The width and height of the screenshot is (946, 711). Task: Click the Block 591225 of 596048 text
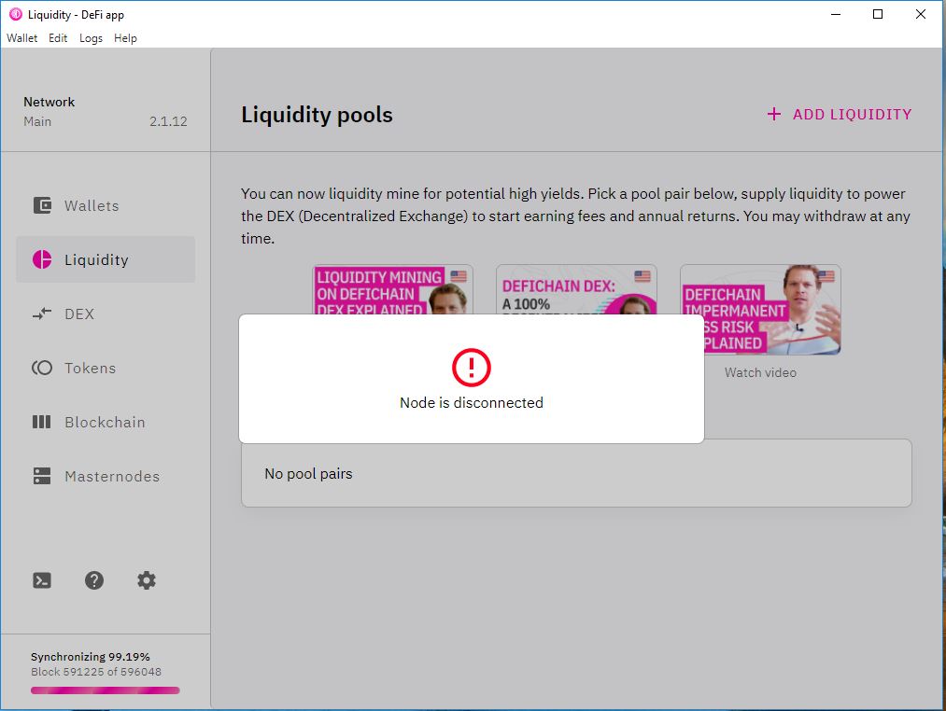(96, 672)
